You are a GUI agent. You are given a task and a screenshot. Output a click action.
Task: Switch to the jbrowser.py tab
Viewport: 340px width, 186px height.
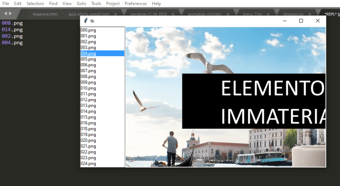(x=294, y=14)
